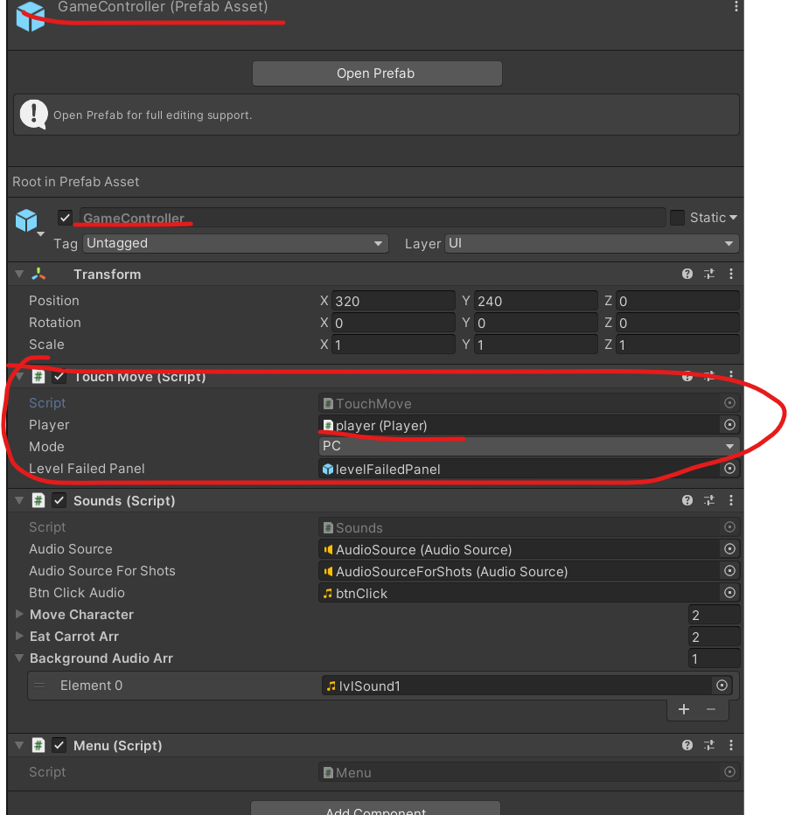Open Sounds component help icon
The width and height of the screenshot is (788, 815).
(687, 500)
